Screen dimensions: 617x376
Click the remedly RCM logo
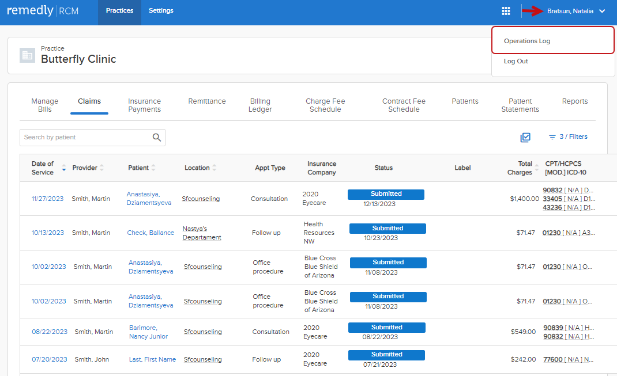click(x=43, y=10)
